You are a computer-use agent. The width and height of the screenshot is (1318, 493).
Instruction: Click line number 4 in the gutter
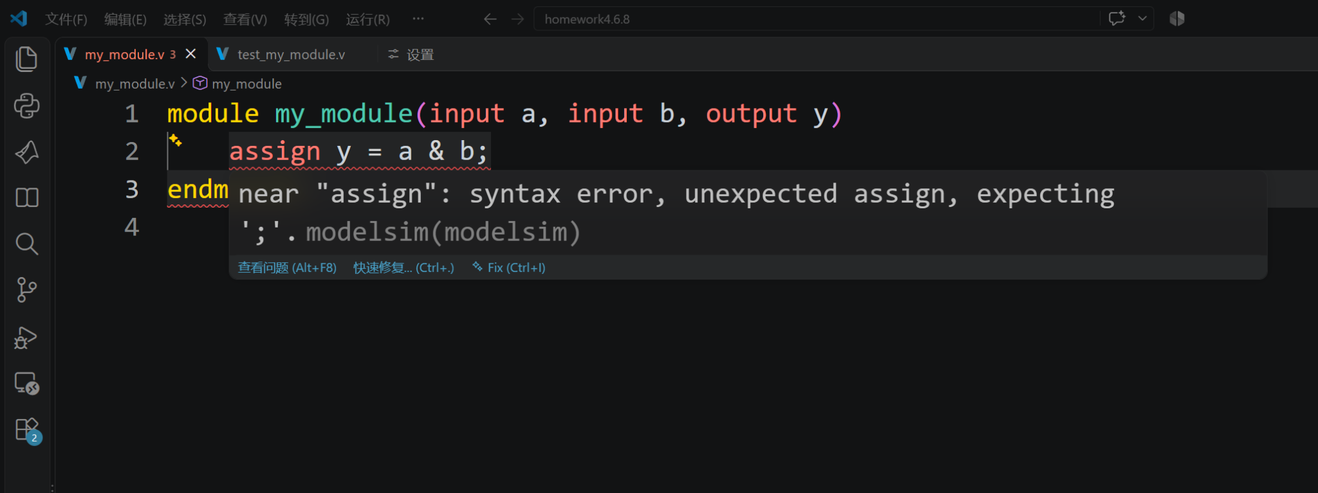132,227
